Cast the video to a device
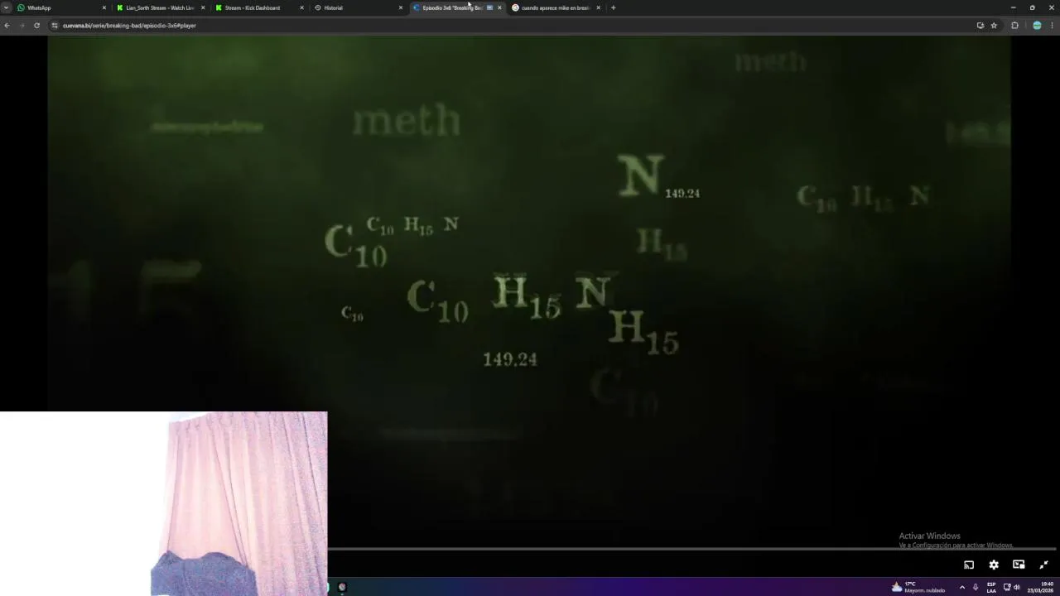Viewport: 1060px width, 596px height. (x=969, y=565)
